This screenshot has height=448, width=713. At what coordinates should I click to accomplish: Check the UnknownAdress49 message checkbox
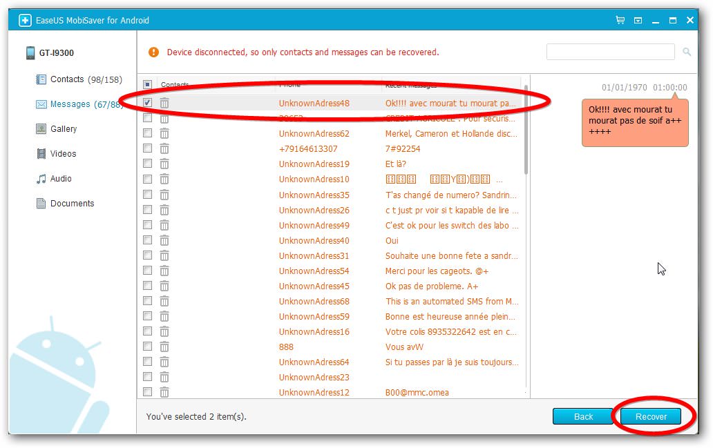point(147,225)
